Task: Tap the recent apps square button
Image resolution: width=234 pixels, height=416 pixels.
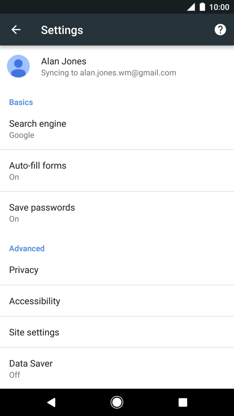Action: click(183, 402)
